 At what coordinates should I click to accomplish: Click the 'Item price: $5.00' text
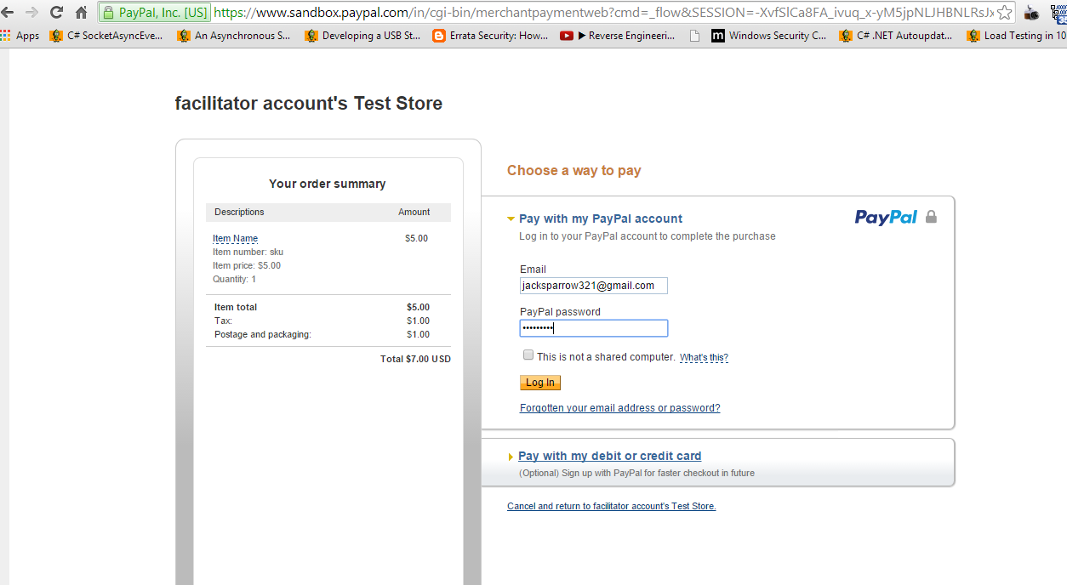pos(247,265)
